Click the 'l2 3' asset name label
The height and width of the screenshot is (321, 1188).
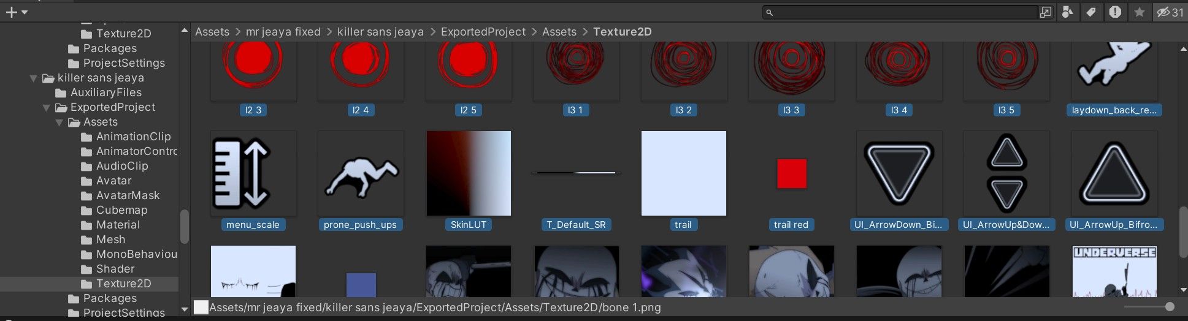[x=253, y=110]
